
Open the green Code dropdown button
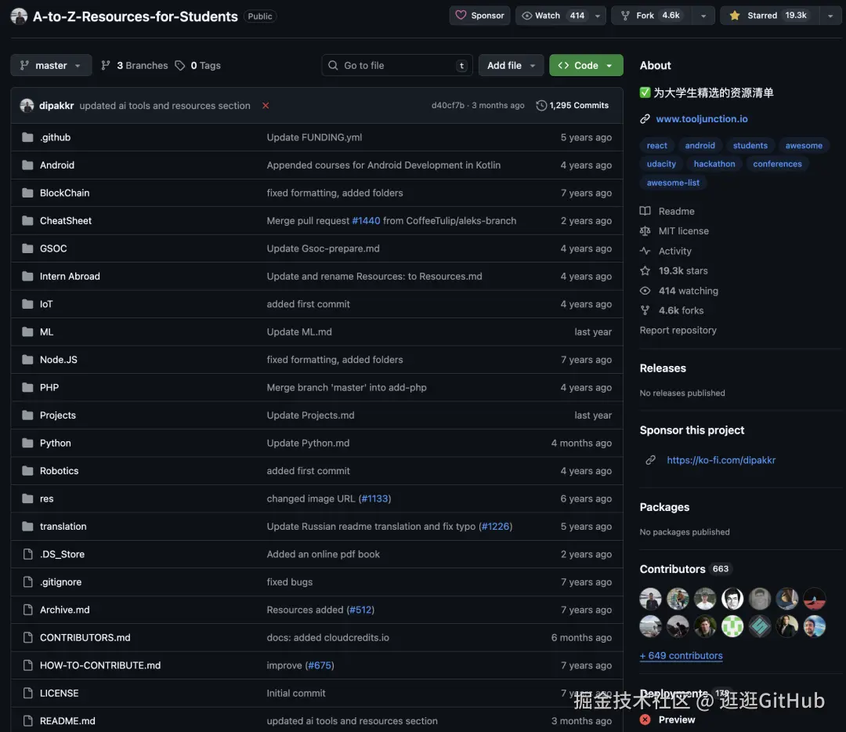pos(586,65)
